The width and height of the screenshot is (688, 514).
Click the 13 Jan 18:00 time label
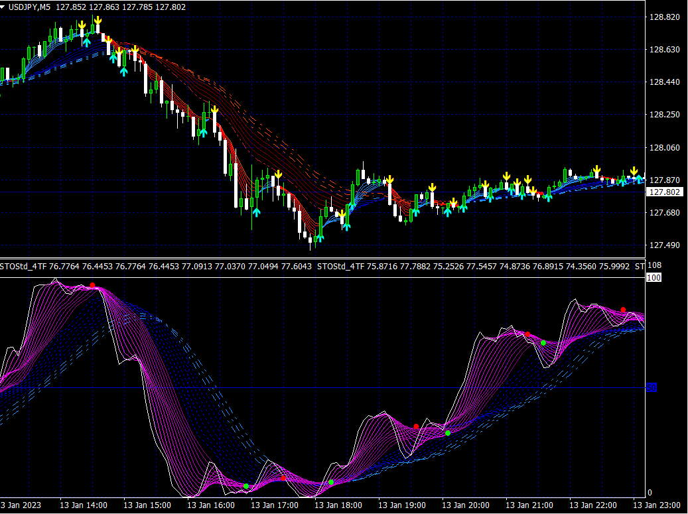point(338,505)
